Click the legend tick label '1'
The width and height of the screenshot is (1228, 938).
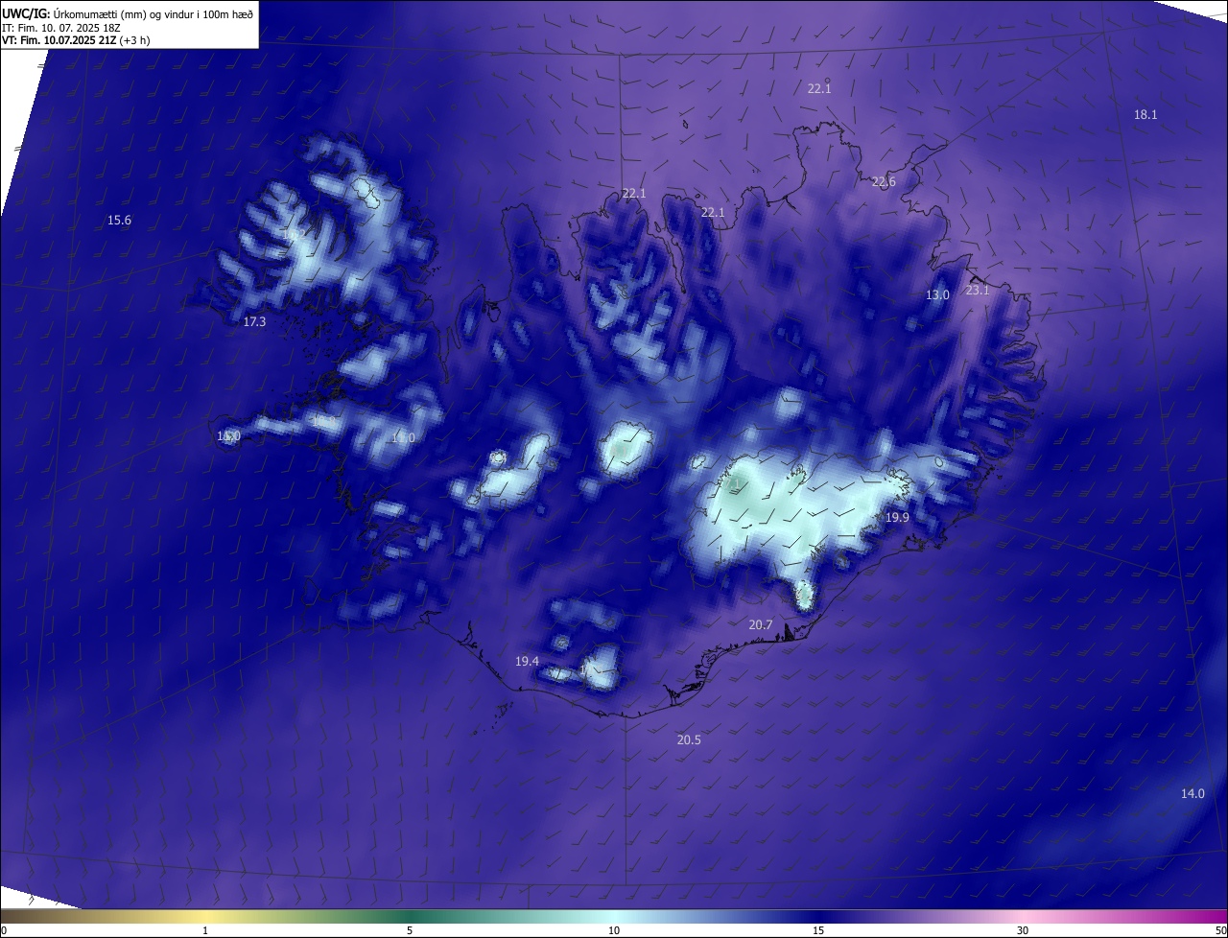pyautogui.click(x=205, y=930)
